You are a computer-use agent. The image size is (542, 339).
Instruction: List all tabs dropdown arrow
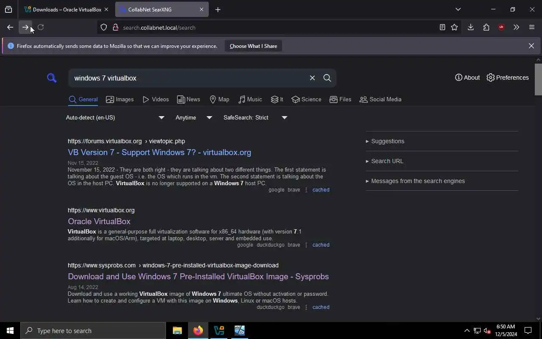pyautogui.click(x=458, y=9)
